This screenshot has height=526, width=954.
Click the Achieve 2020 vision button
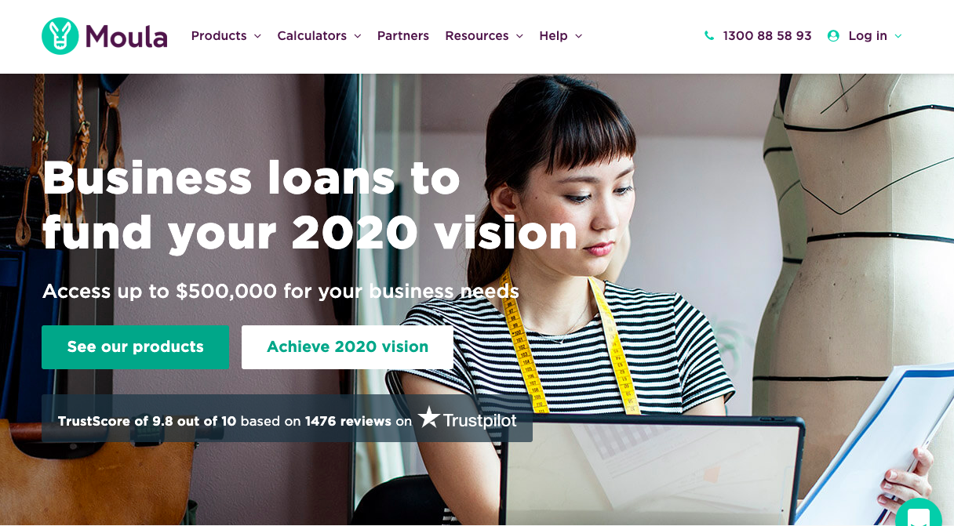(x=348, y=347)
